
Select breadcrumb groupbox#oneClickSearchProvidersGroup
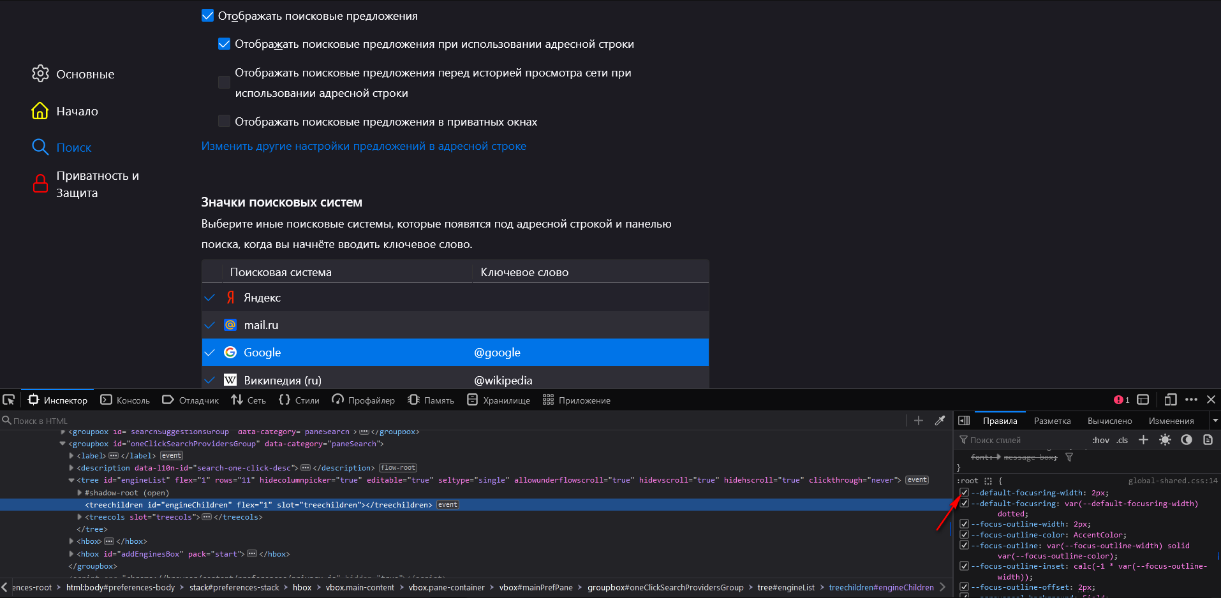click(665, 587)
